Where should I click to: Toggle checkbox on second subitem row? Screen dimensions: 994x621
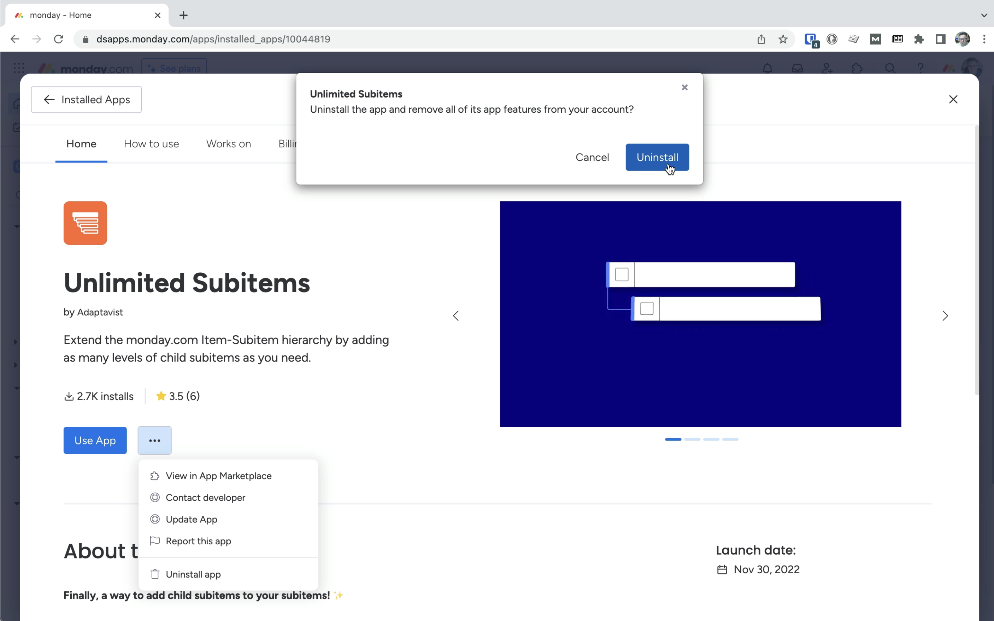pos(647,308)
